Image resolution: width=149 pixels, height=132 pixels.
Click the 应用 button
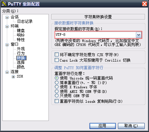click(x=102, y=126)
